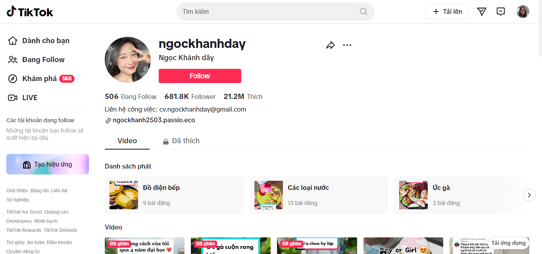Open the messages paper plane icon

coord(482,11)
